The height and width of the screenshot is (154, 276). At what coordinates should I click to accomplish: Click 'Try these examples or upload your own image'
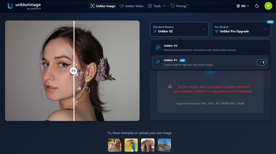click(139, 133)
